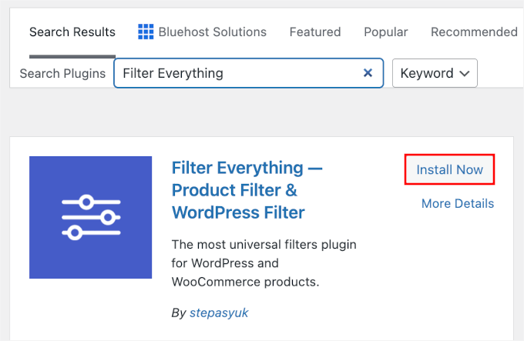Click the middle slider knob in plugin logo
This screenshot has height=341, width=524.
[x=107, y=216]
